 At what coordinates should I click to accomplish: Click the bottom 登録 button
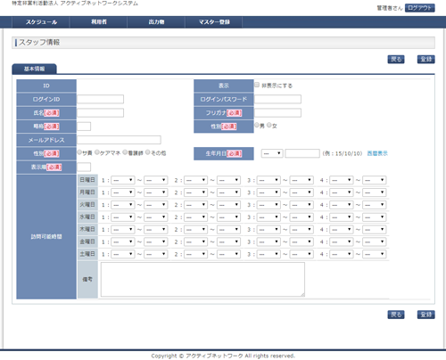[x=426, y=315]
